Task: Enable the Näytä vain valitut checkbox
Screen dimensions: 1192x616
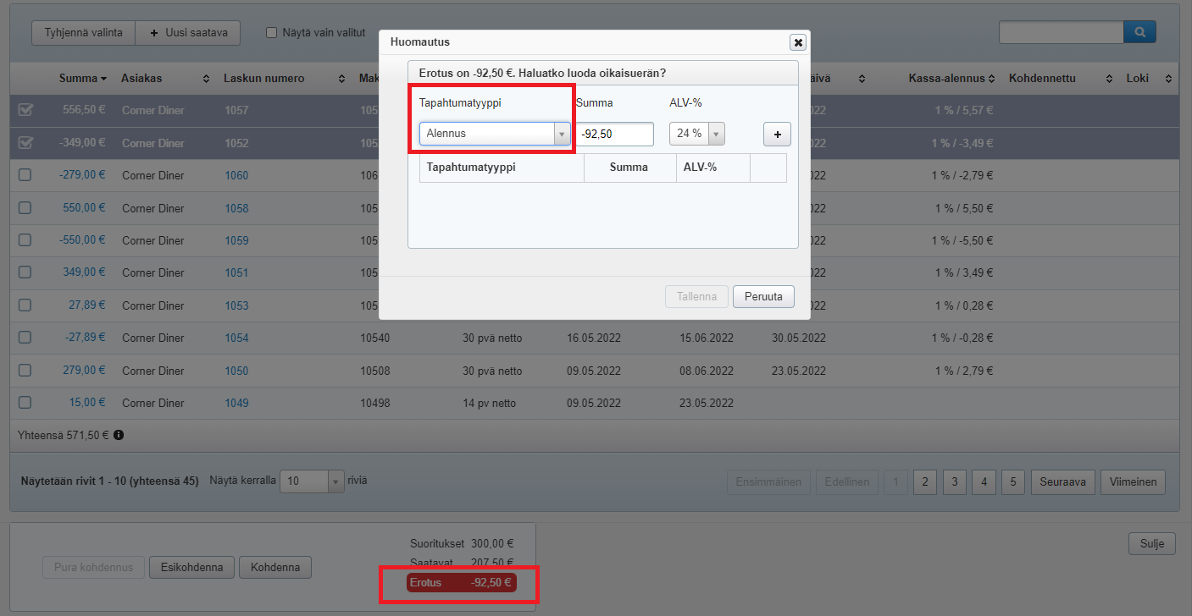Action: point(272,33)
